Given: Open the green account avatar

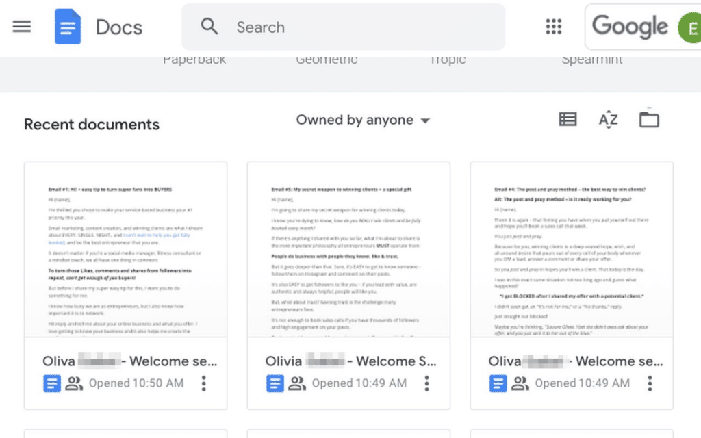Looking at the screenshot, I should point(689,27).
